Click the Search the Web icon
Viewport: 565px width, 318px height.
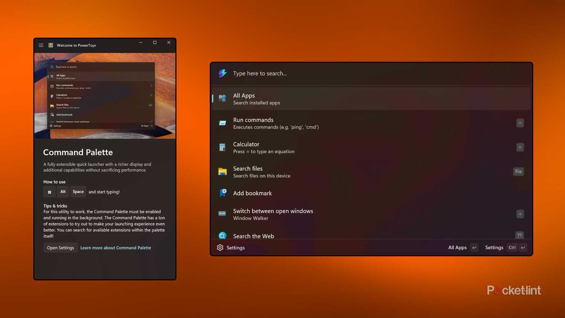(x=223, y=236)
